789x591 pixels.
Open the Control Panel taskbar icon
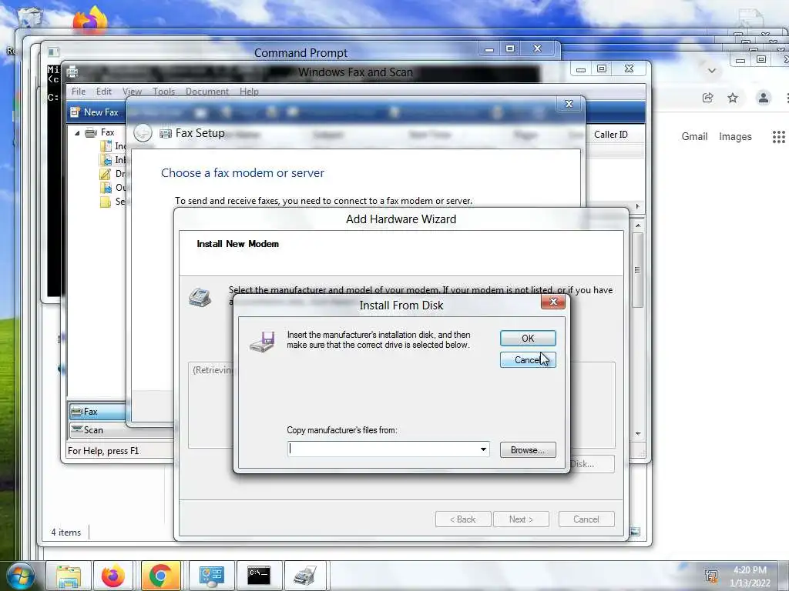(211, 576)
